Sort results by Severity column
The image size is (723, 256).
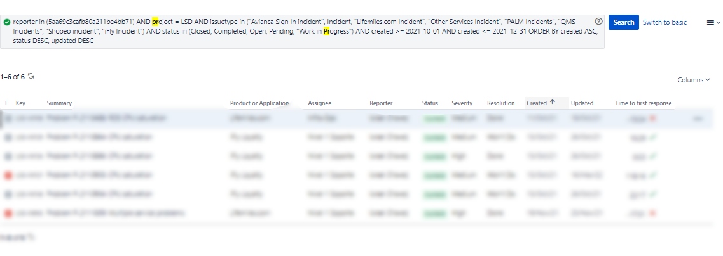click(462, 103)
